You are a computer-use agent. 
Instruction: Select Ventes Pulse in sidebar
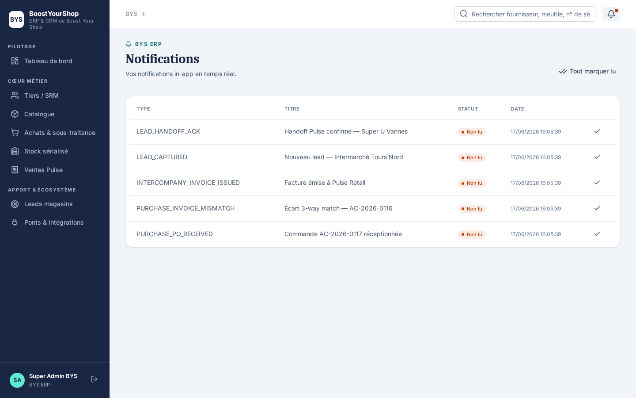(55, 170)
